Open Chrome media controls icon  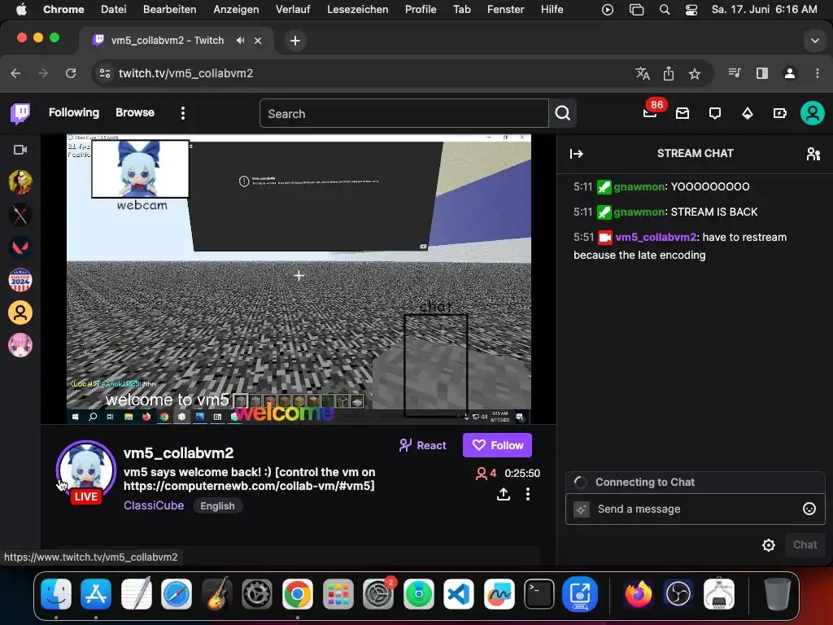click(x=735, y=73)
